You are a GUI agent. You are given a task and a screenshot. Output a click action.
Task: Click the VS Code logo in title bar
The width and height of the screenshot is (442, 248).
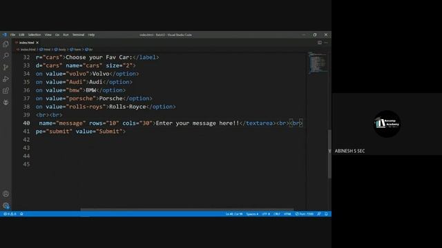click(x=4, y=35)
